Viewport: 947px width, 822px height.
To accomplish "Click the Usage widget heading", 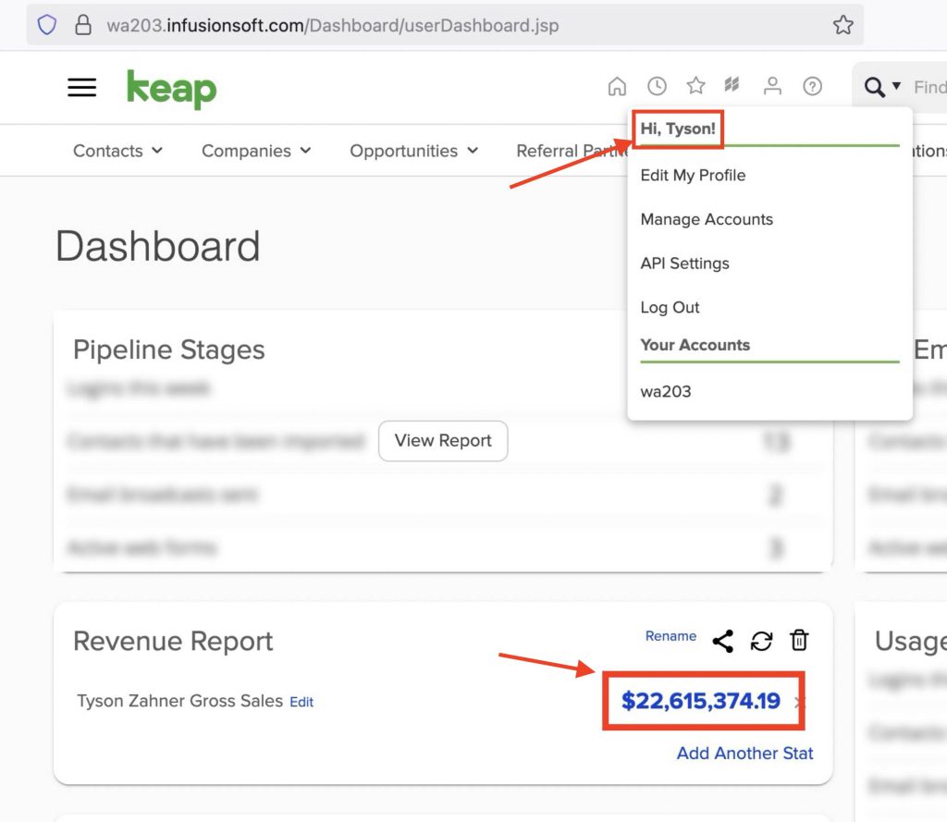I will click(x=911, y=641).
